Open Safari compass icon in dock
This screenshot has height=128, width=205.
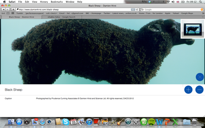coord(42,122)
